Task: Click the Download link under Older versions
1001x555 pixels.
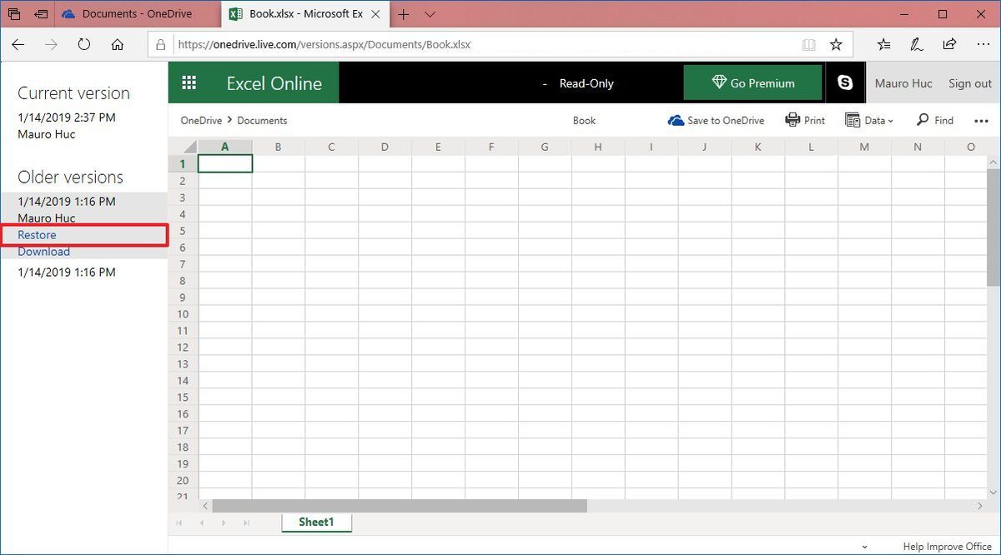Action: (x=43, y=251)
